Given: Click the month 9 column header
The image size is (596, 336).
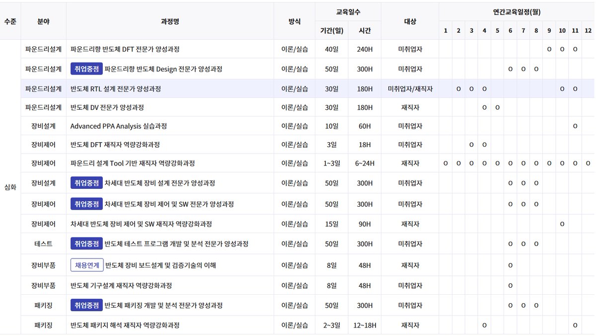Looking at the screenshot, I should tap(549, 30).
